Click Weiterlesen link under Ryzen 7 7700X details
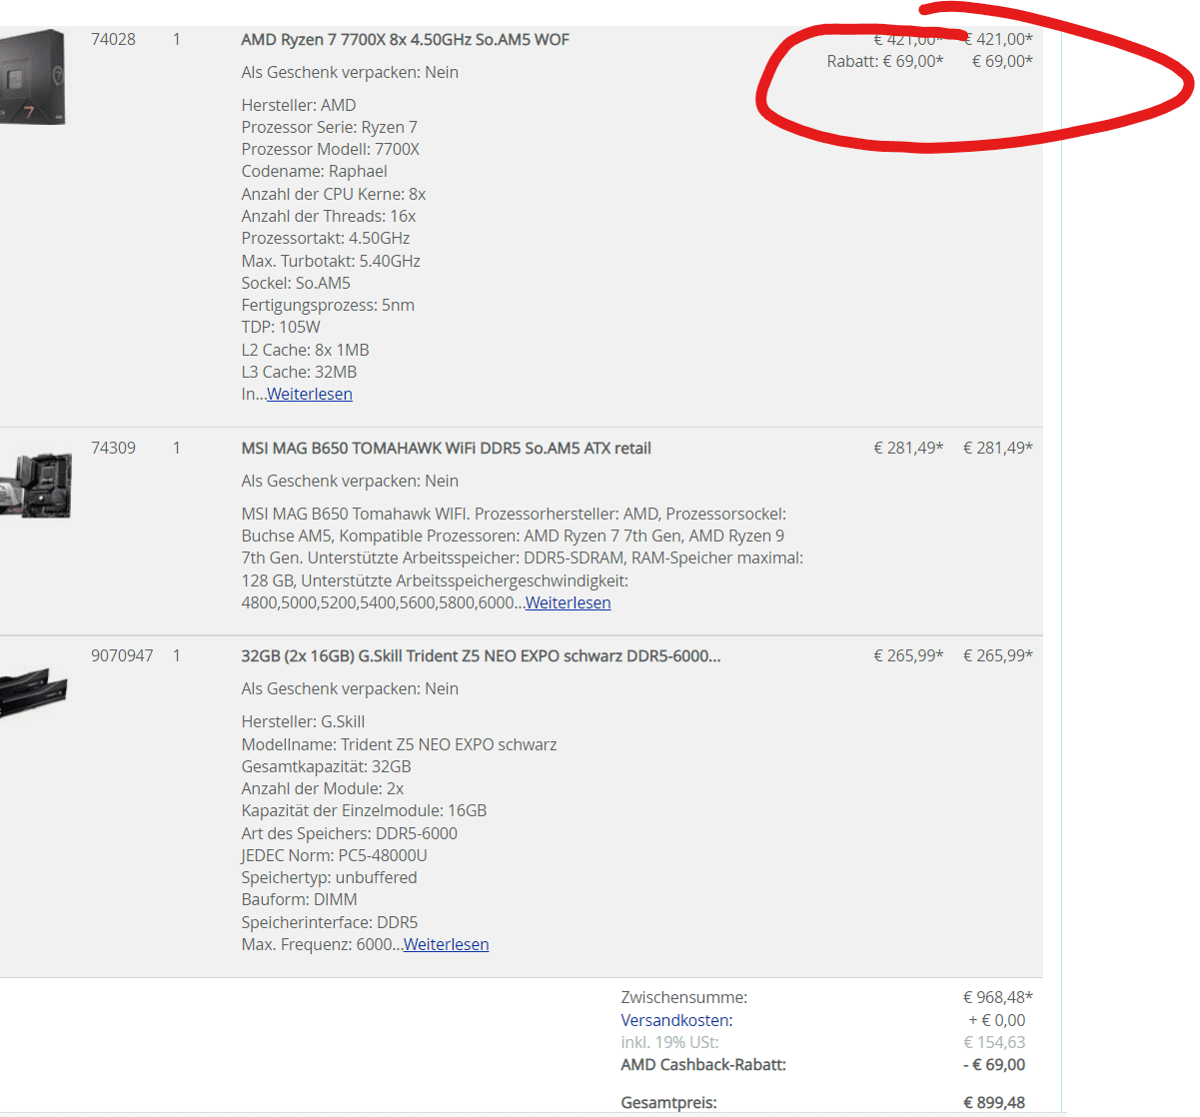Screen dimensions: 1200x1117 310,394
